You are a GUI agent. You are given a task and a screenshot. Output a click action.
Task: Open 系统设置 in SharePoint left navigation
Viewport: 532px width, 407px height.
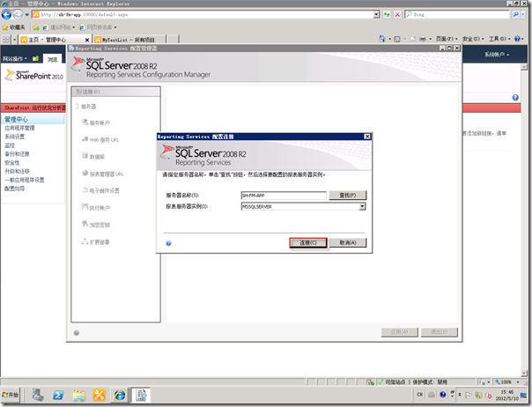15,137
